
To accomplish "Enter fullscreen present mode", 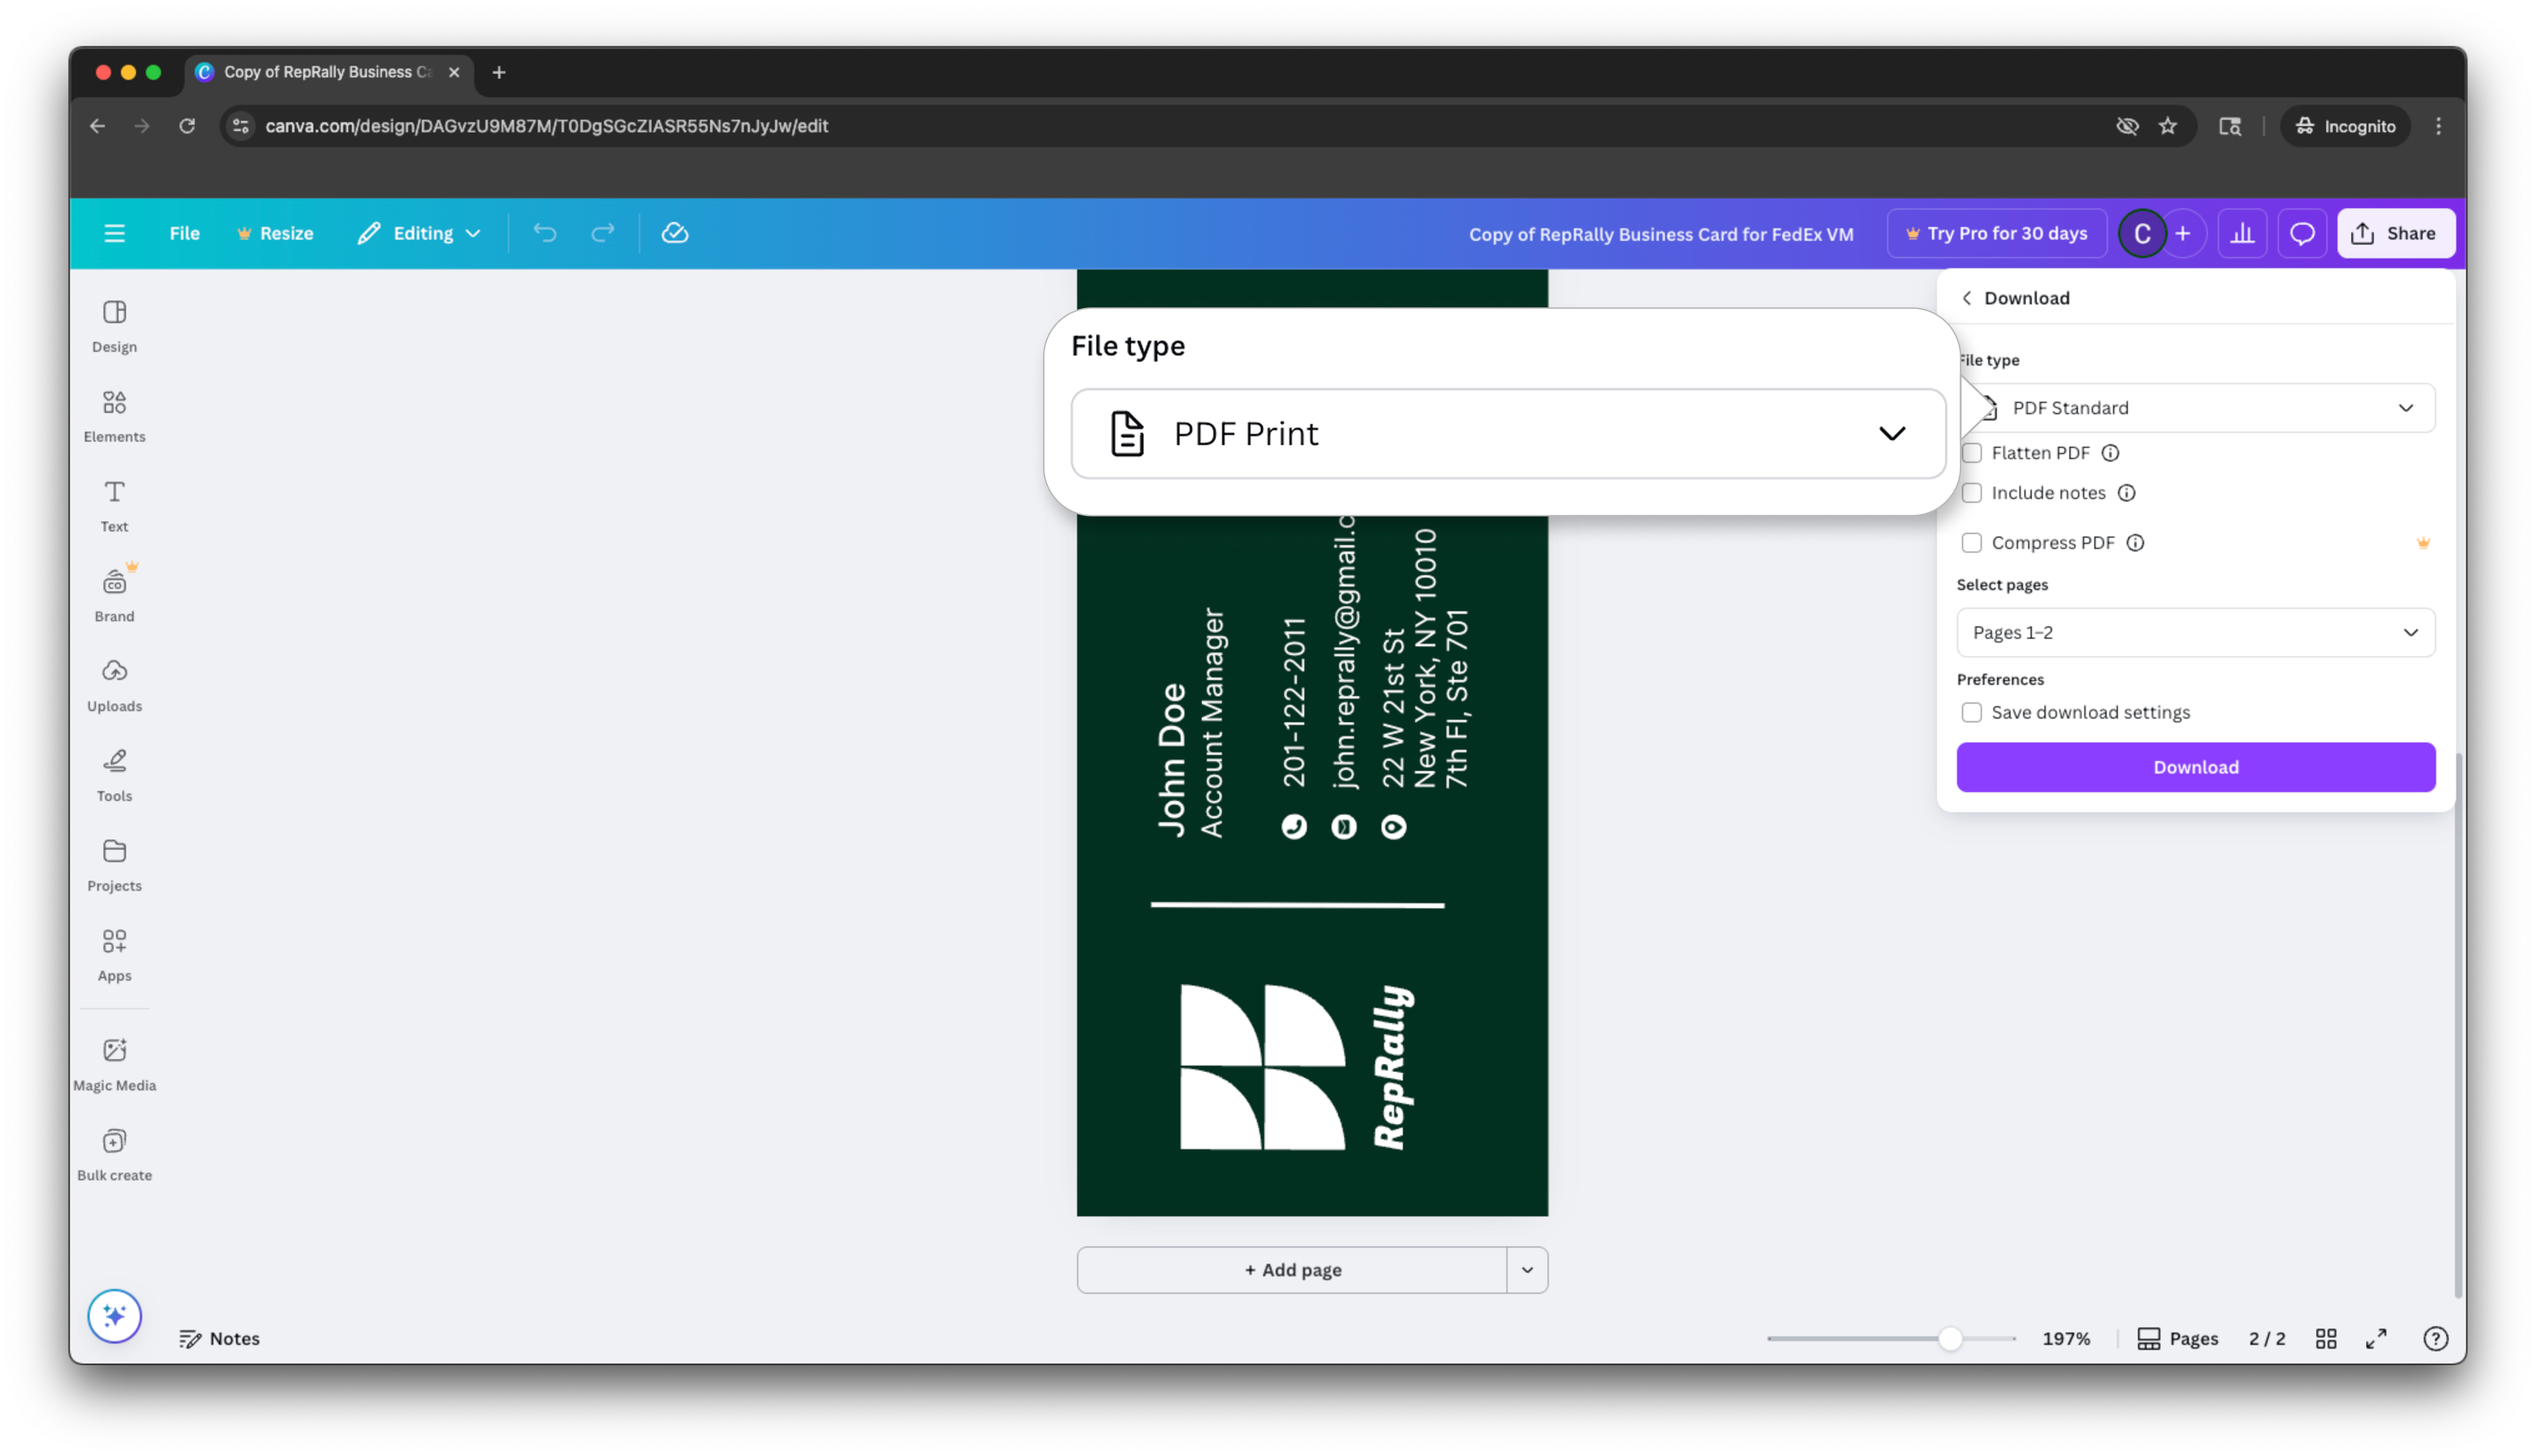I will tap(2376, 1339).
